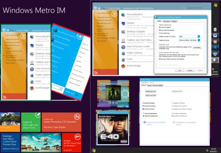Toggle the Default Checked checkbox in the Control Preview window
The height and width of the screenshot is (153, 221).
click(143, 109)
